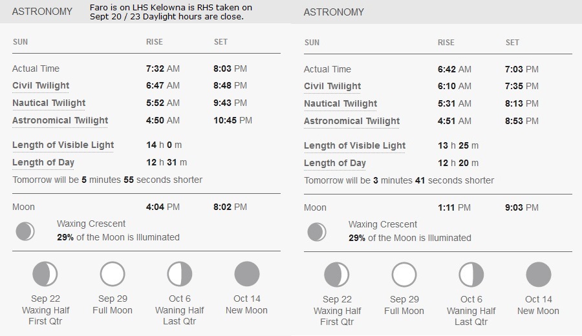Click left Astronomical Twilight link
Viewport: 582px width, 336px height.
coord(60,121)
